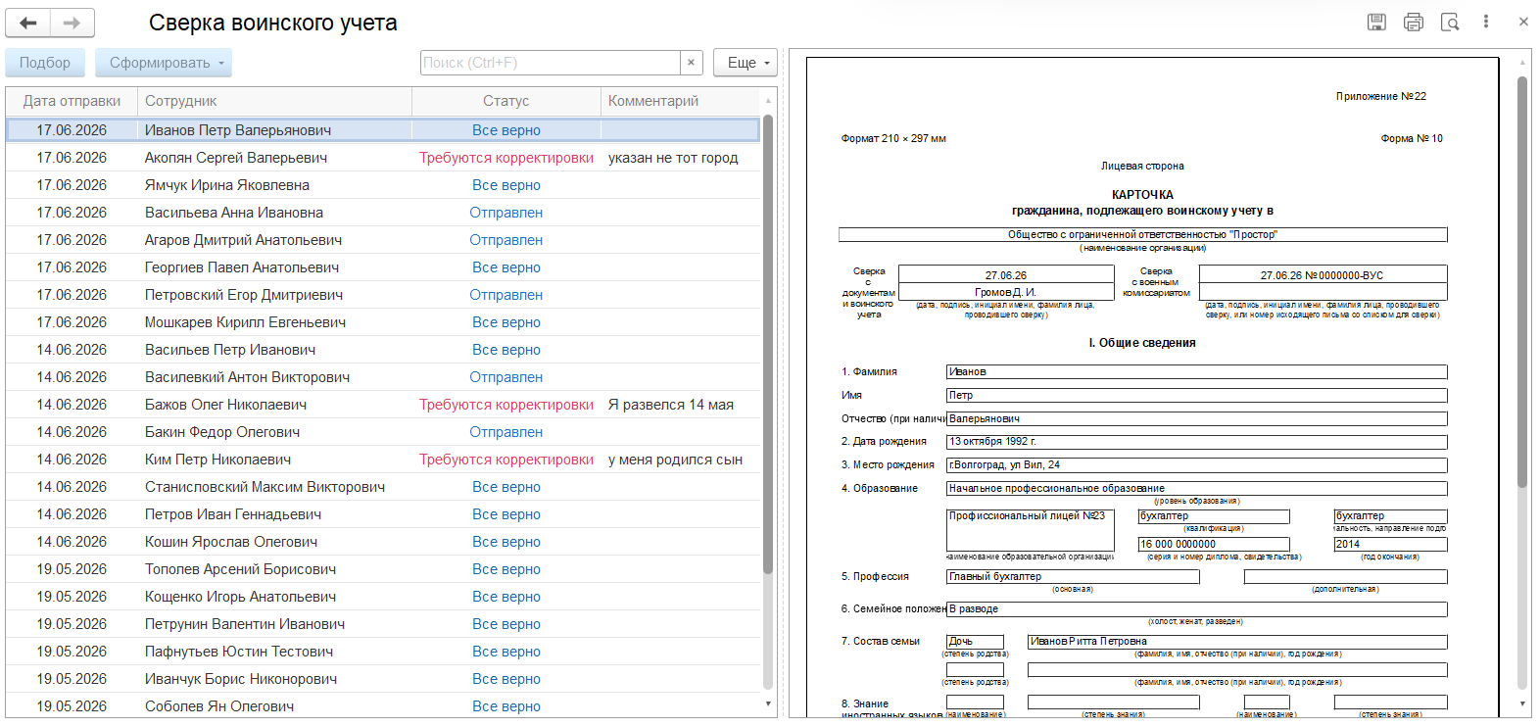
Task: Select the row Петров Иван Геннадьевич
Action: coord(383,514)
